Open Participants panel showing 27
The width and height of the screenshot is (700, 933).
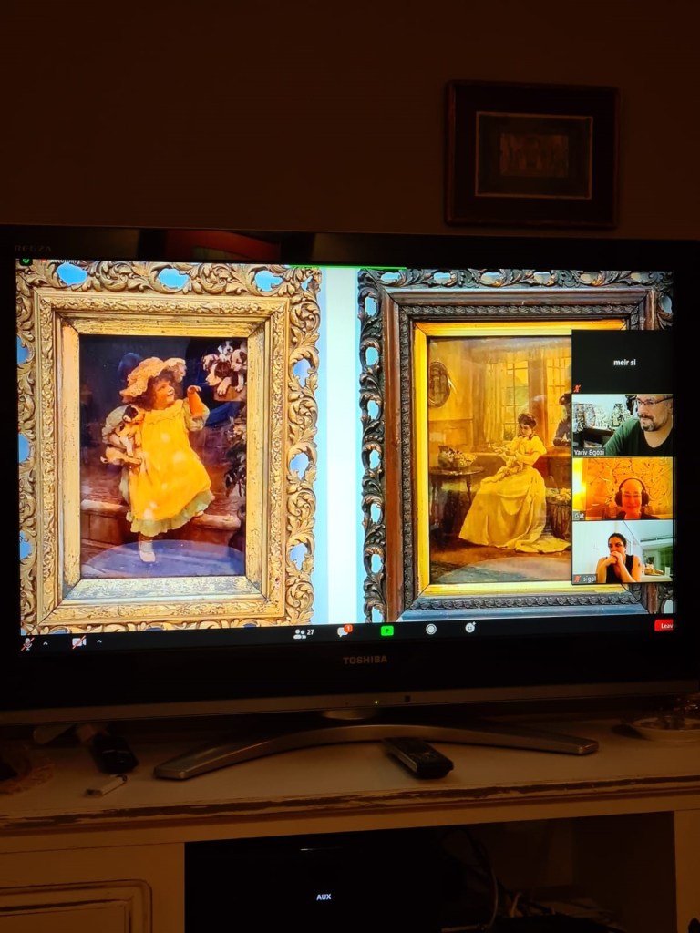point(304,632)
